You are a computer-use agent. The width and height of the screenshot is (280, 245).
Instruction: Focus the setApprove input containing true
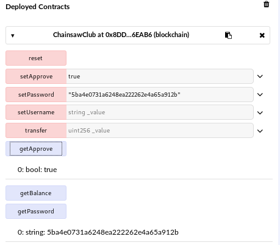click(x=160, y=77)
